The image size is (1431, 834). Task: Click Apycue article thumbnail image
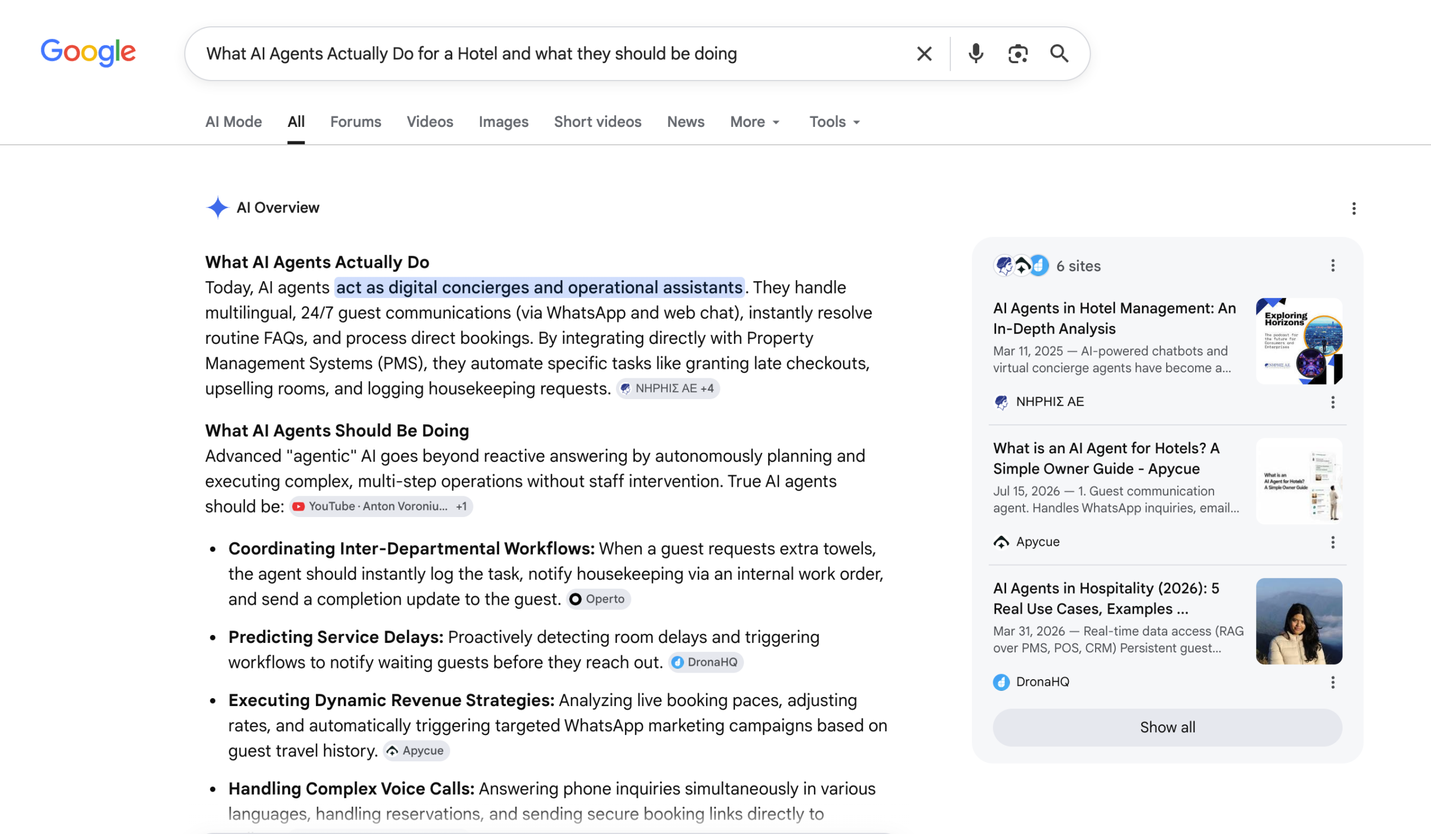pos(1299,481)
